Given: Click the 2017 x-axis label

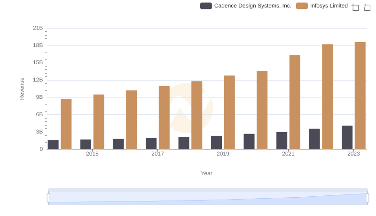Looking at the screenshot, I should point(157,154).
